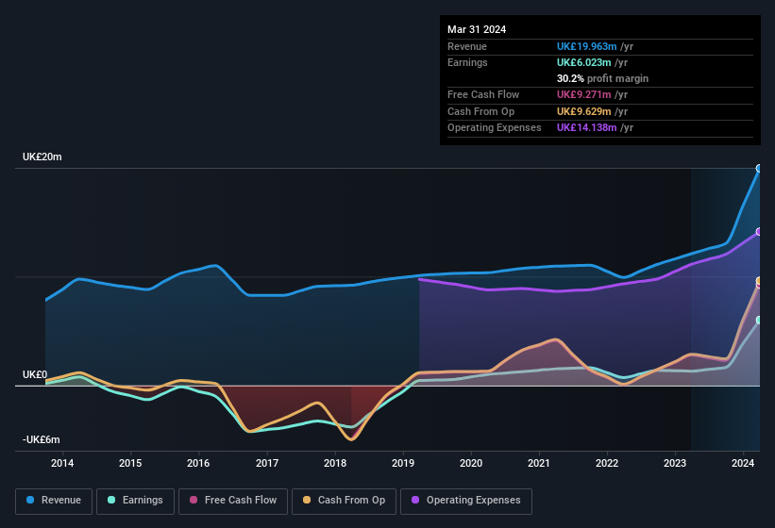
Task: Toggle the Revenue legend button
Action: click(x=54, y=501)
